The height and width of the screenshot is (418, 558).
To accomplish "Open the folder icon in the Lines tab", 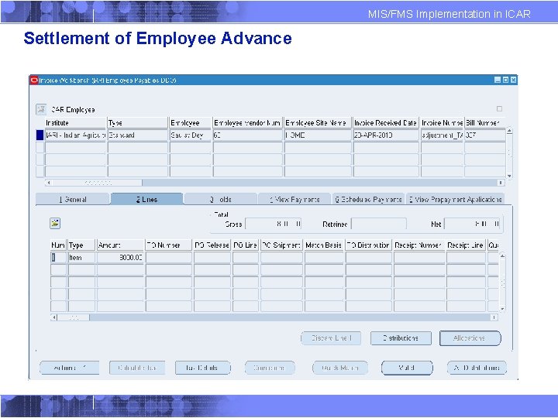I will (x=55, y=223).
